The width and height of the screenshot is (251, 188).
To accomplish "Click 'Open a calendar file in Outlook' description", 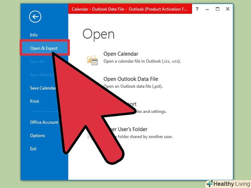I will click(x=142, y=61).
